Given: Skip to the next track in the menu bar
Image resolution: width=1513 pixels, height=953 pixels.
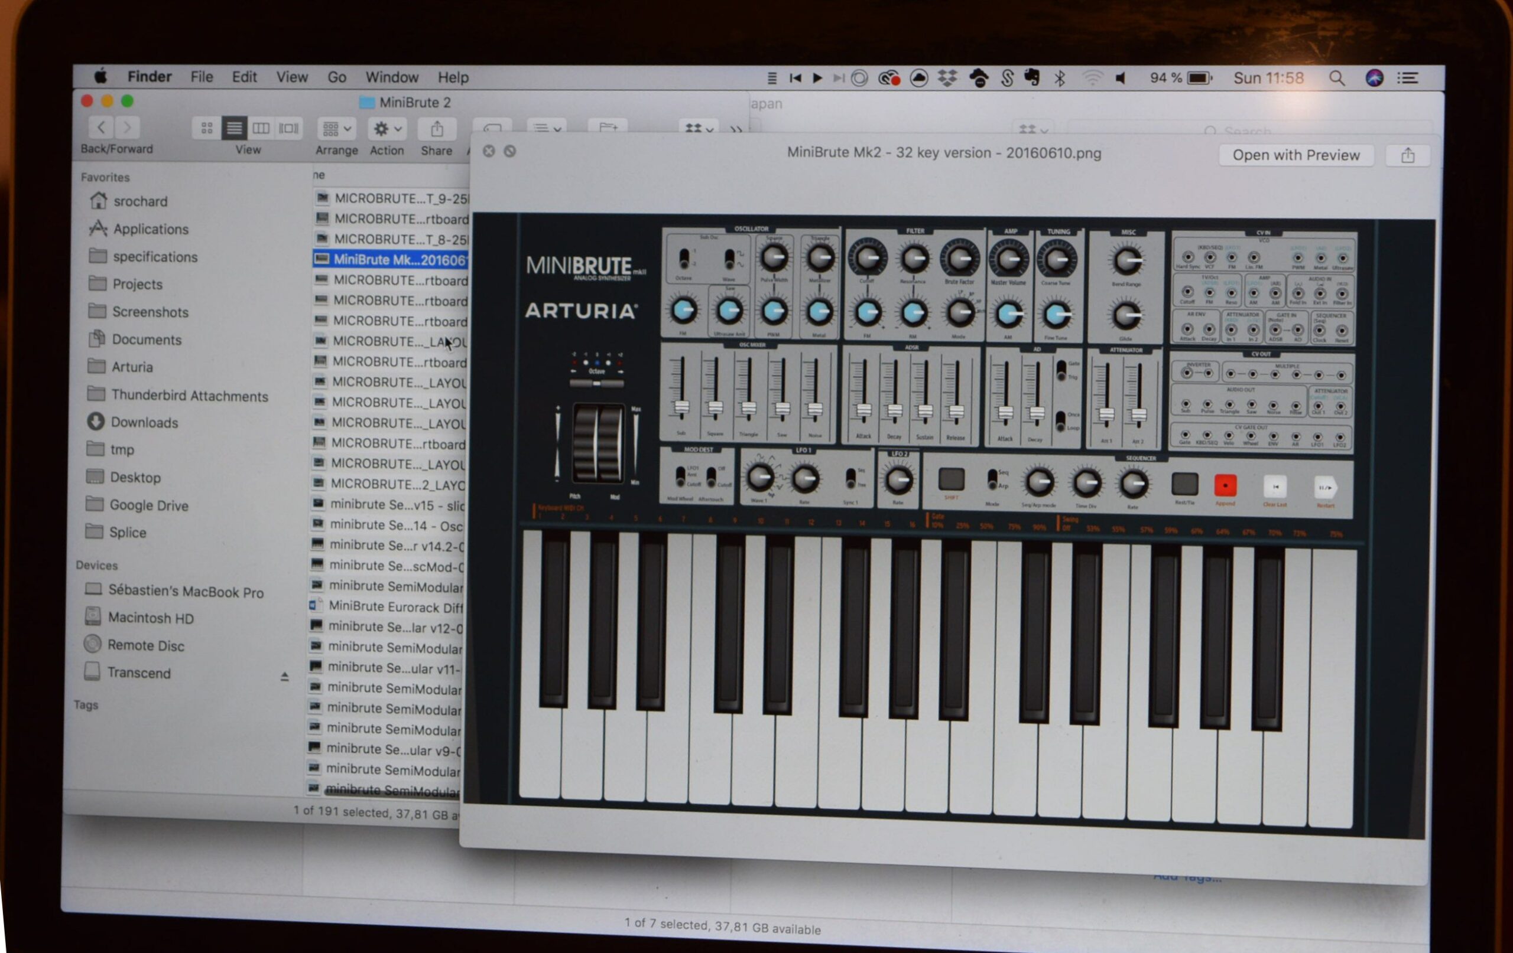Looking at the screenshot, I should click(x=839, y=78).
